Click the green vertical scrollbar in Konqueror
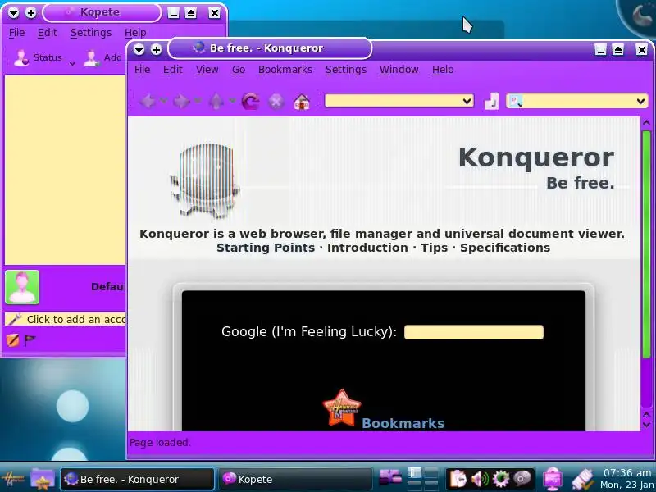Image resolution: width=656 pixels, height=492 pixels. pos(646,244)
